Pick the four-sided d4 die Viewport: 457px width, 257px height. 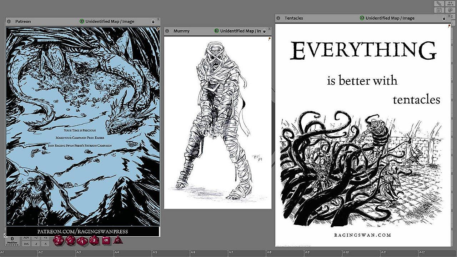click(x=118, y=240)
